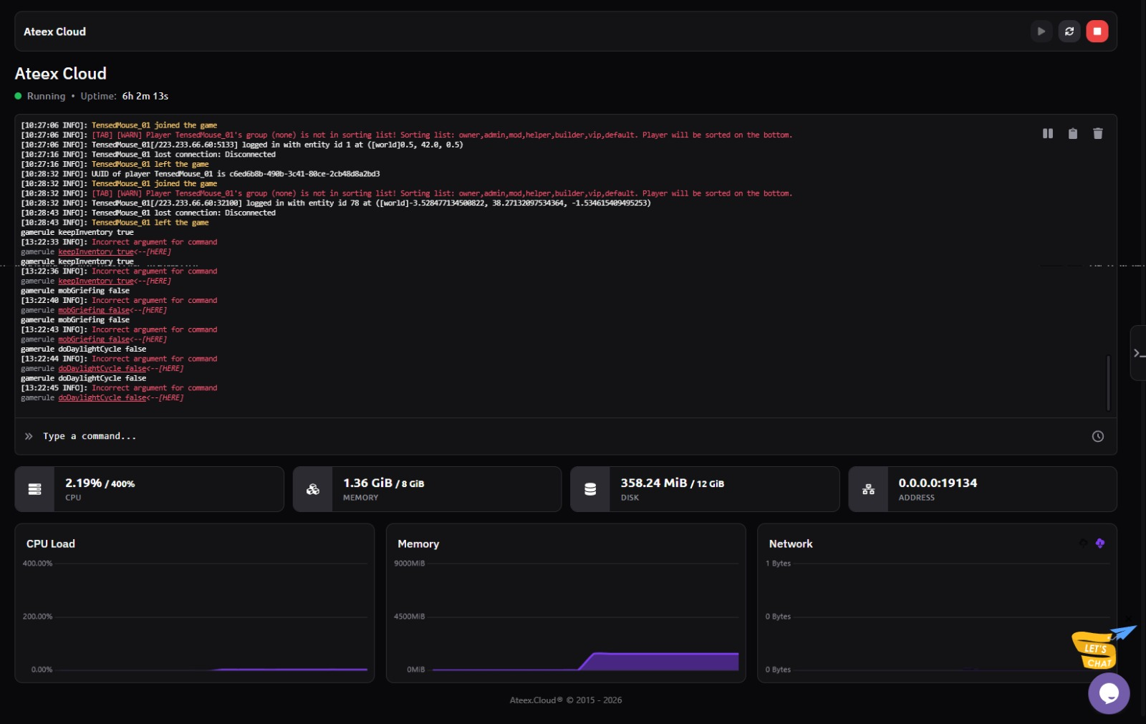Select the uptime value 6h 2m 13s
1146x724 pixels.
click(145, 96)
